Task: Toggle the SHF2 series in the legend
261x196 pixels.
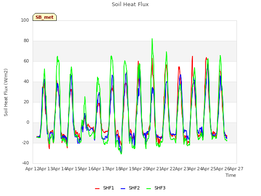Action: tap(130, 188)
